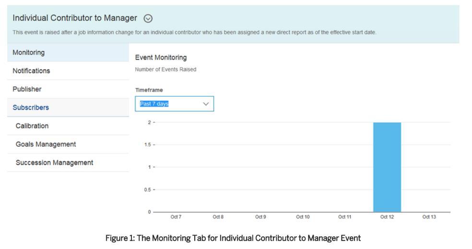Click the 0.5 value on the y-axis
This screenshot has height=249, width=472.
[148, 190]
